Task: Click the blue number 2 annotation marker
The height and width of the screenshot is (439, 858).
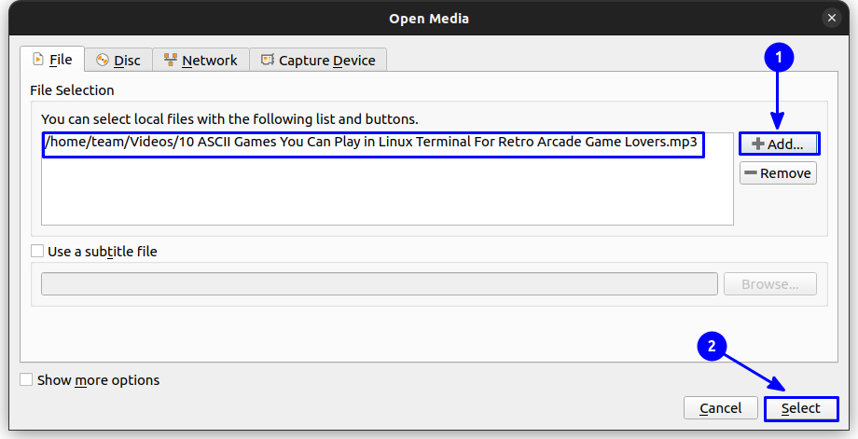Action: tap(713, 346)
